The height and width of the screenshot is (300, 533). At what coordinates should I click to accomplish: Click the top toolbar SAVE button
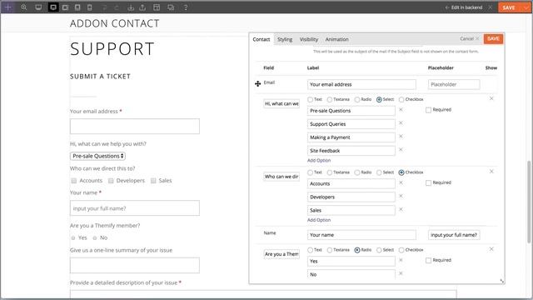[x=509, y=7]
